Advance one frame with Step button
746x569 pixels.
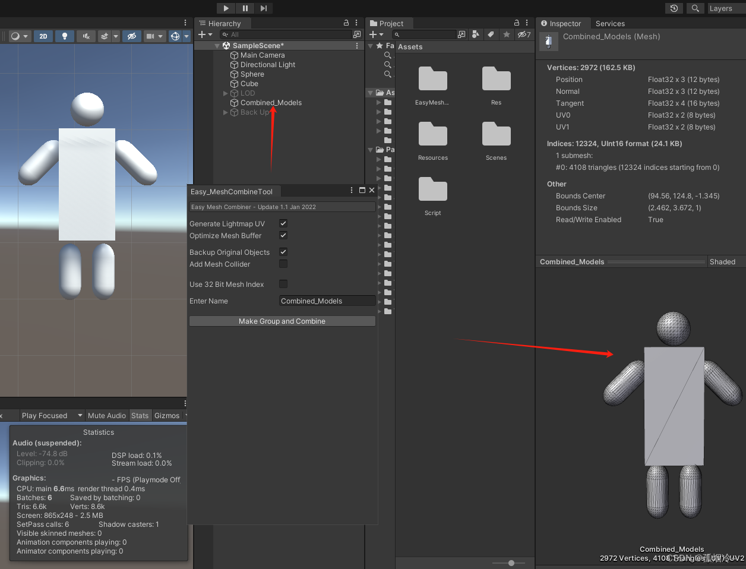pyautogui.click(x=264, y=8)
